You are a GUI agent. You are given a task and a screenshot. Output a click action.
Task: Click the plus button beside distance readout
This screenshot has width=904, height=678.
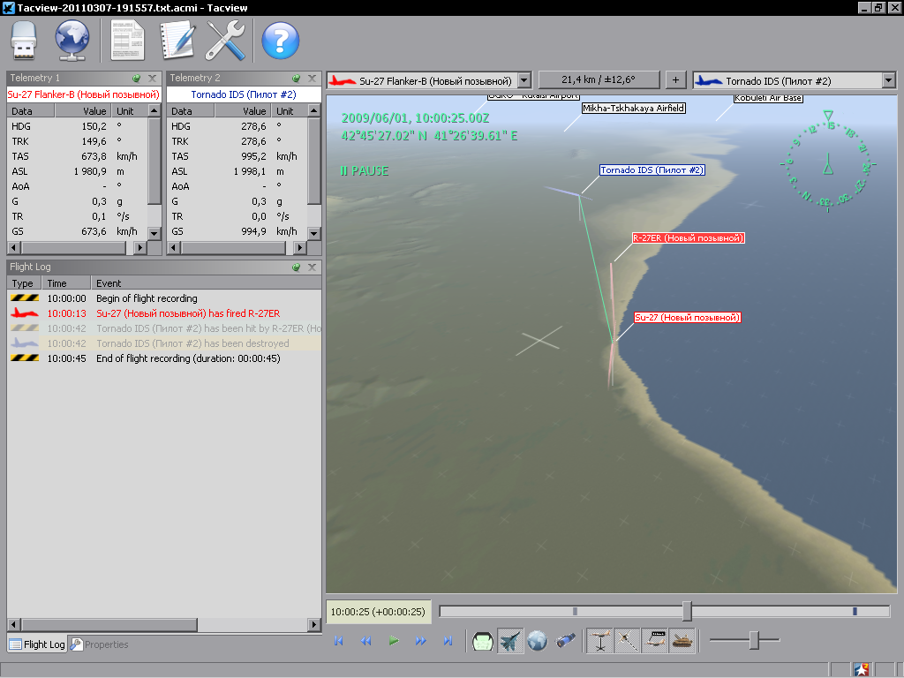click(x=675, y=79)
